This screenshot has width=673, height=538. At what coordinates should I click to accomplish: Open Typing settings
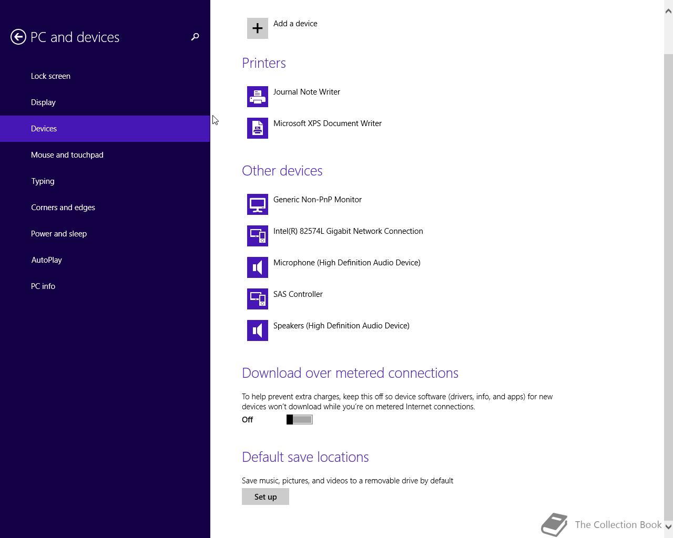coord(105,181)
